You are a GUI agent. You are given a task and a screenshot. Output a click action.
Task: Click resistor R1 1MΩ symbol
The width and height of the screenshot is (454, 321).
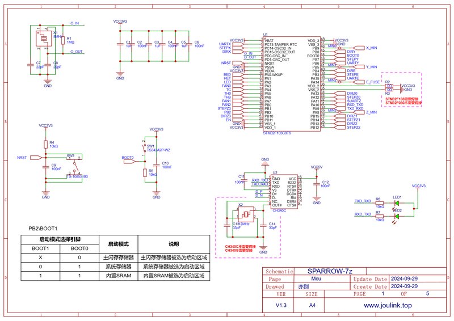tap(63, 40)
